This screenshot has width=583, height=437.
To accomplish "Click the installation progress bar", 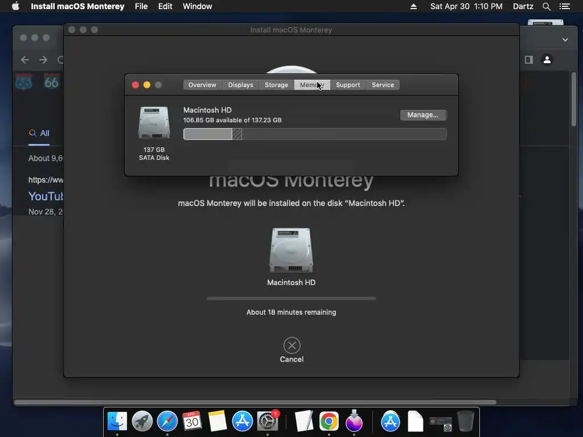I will [291, 298].
